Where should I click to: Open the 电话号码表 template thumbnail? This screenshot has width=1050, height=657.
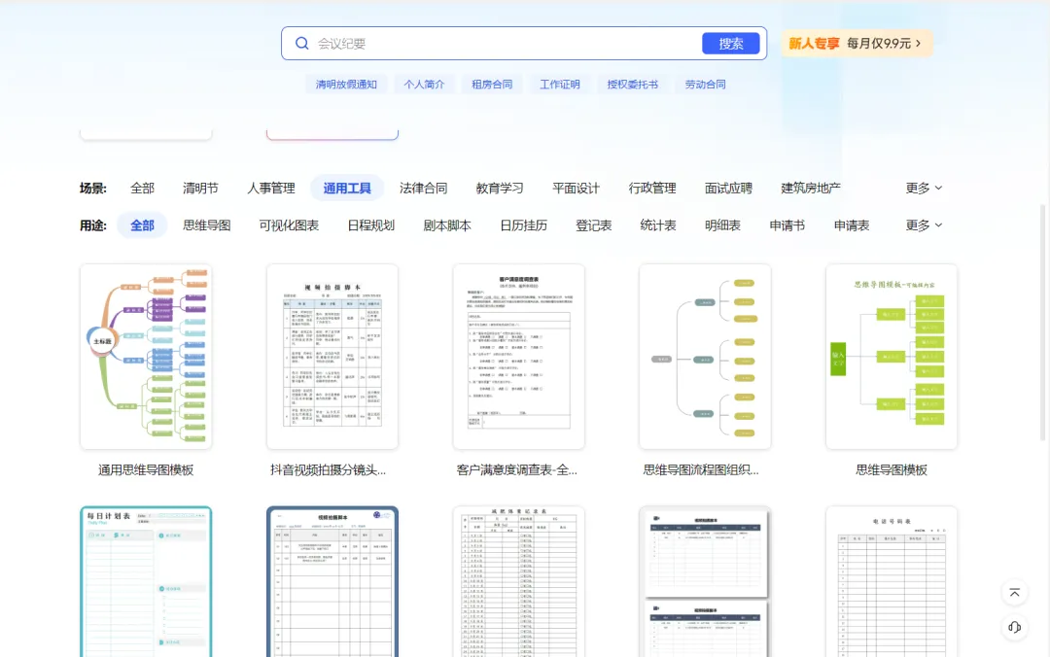pos(892,581)
